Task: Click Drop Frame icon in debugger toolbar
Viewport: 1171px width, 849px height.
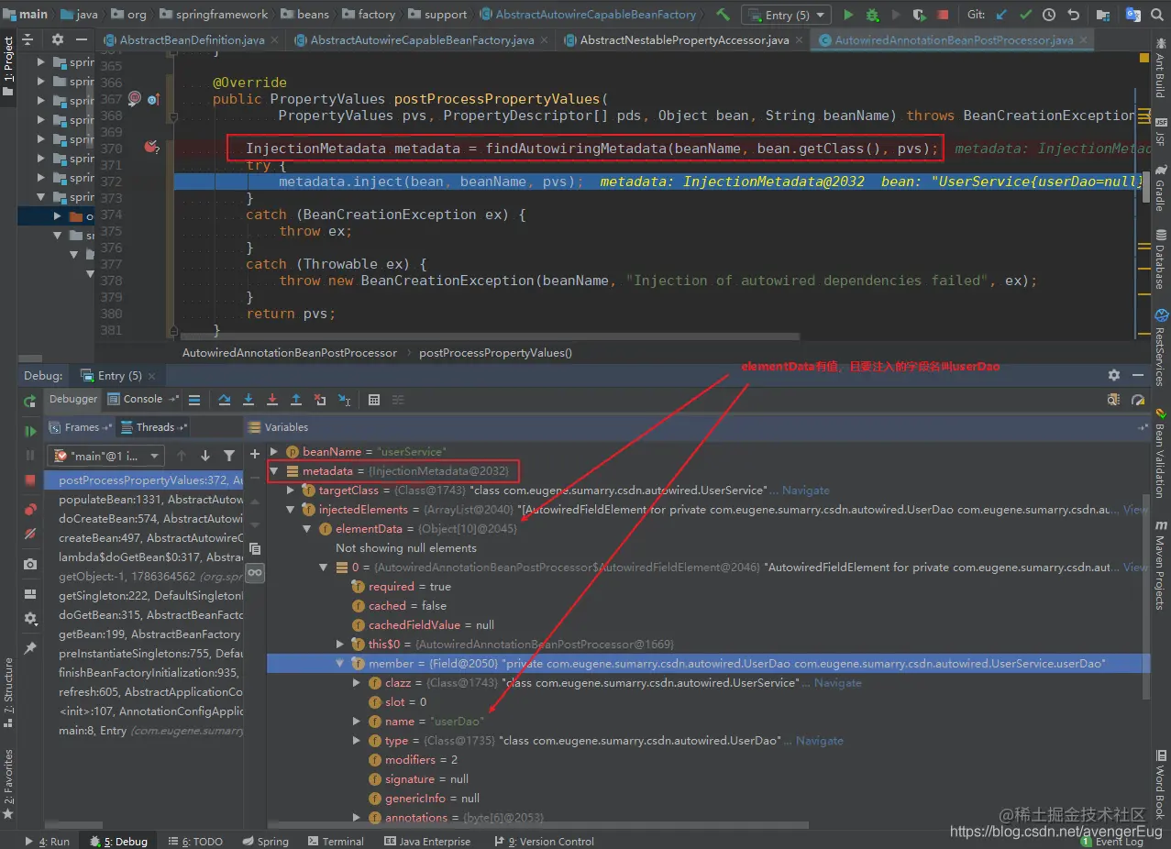Action: tap(320, 400)
